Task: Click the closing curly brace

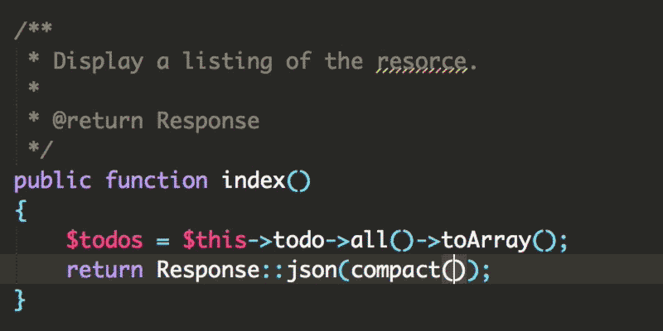Action: click(x=21, y=300)
